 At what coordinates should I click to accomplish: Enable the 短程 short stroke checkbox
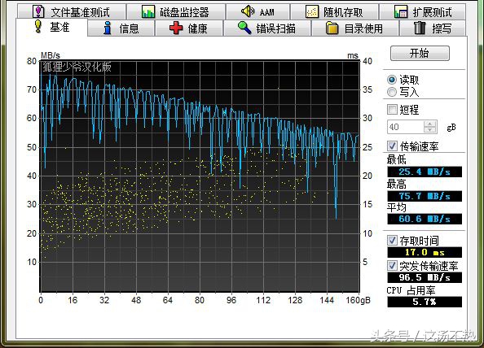pyautogui.click(x=392, y=109)
